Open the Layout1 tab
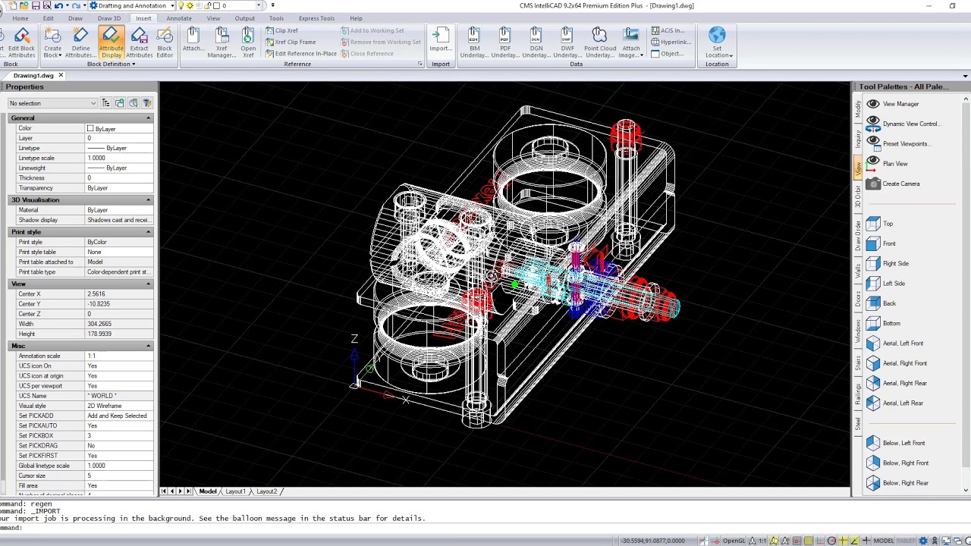 (x=235, y=491)
